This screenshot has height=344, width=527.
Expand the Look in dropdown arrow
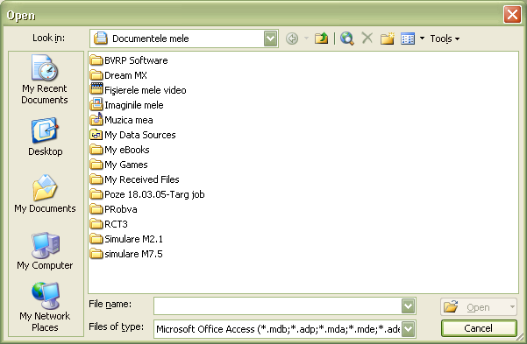point(270,39)
